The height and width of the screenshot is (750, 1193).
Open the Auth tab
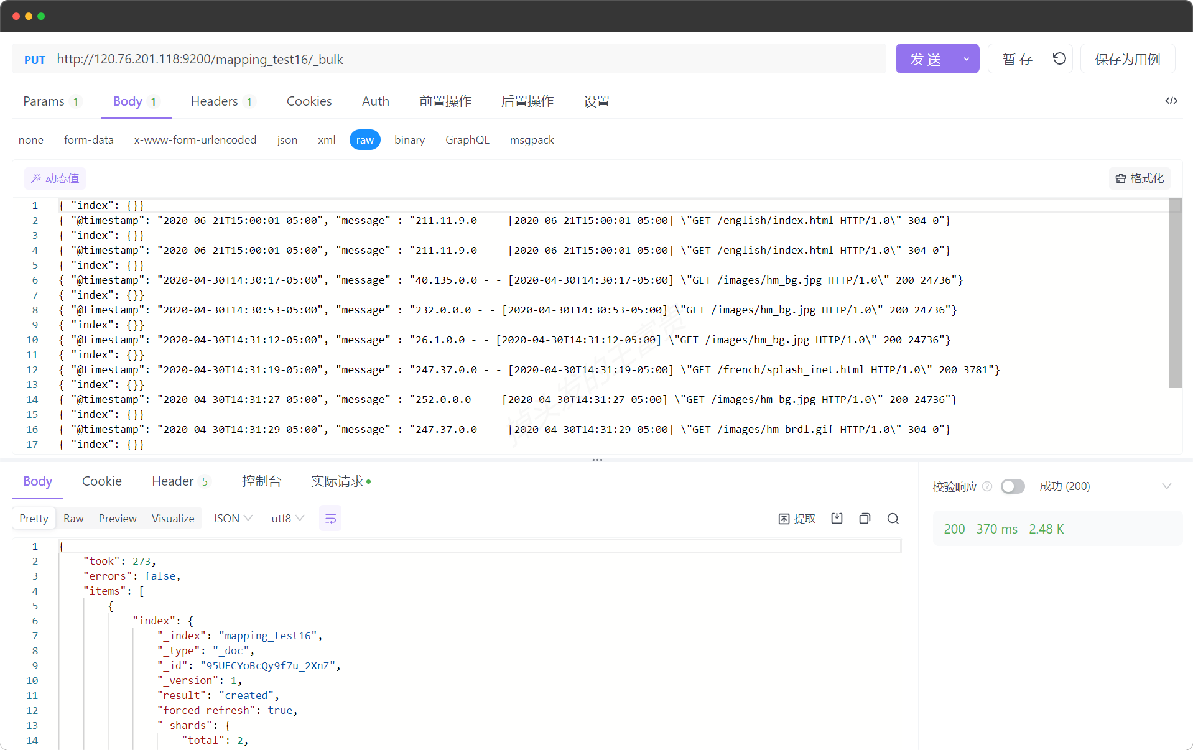pyautogui.click(x=376, y=101)
